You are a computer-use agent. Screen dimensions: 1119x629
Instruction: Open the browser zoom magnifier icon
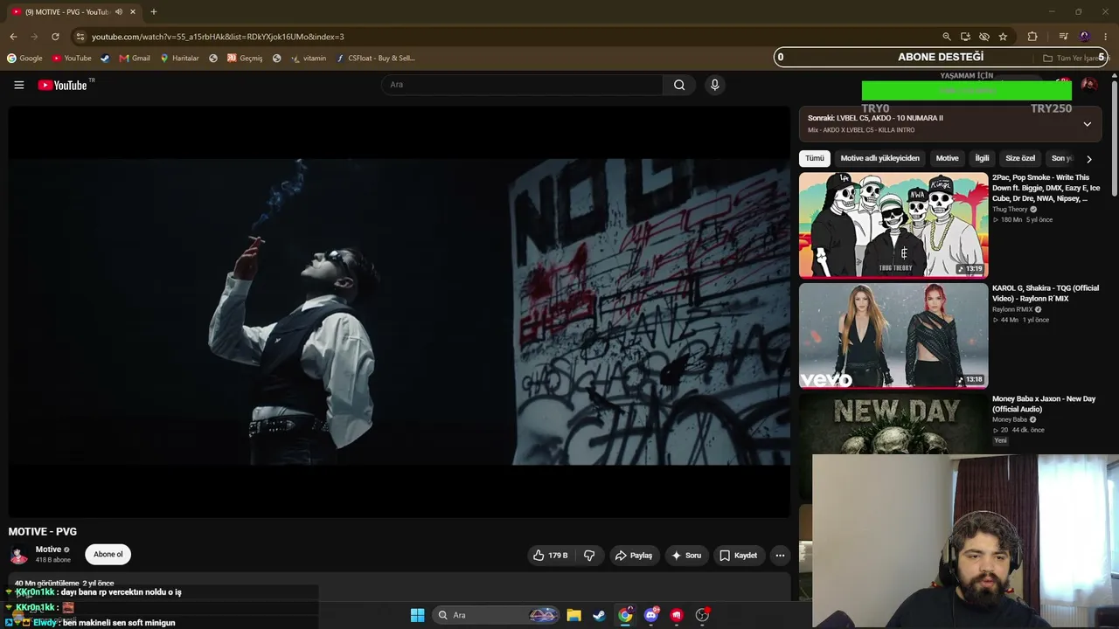(946, 37)
